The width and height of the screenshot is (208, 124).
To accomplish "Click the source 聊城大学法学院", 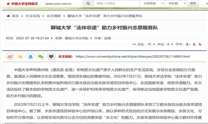I will tap(77, 38).
